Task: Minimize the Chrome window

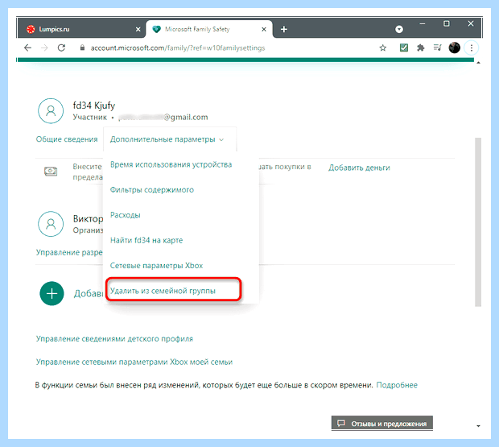Action: (423, 24)
